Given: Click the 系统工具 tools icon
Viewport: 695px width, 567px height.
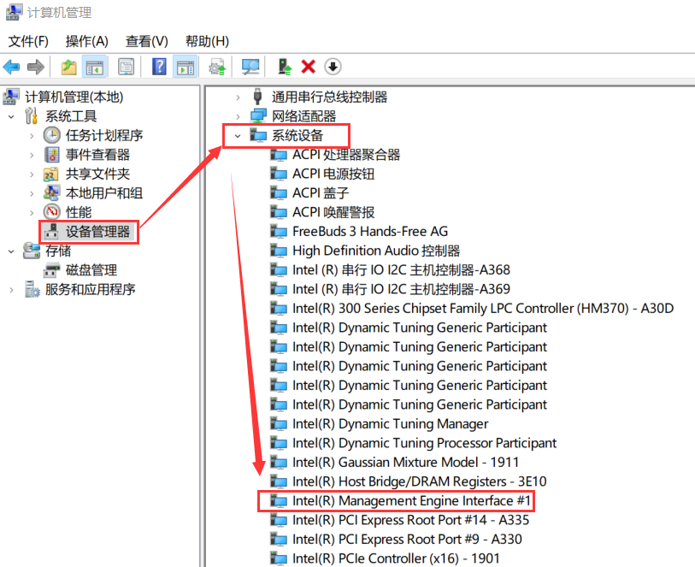Looking at the screenshot, I should (x=32, y=116).
